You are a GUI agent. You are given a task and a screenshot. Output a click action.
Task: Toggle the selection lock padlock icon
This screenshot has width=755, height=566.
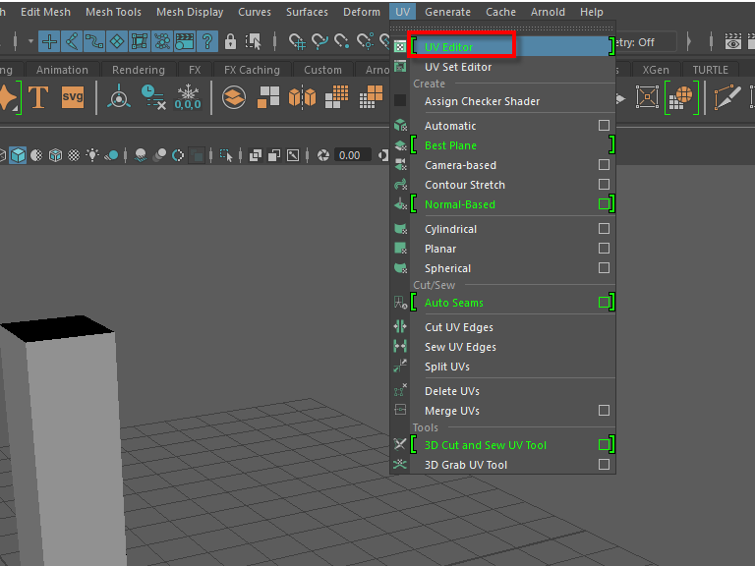[x=230, y=42]
